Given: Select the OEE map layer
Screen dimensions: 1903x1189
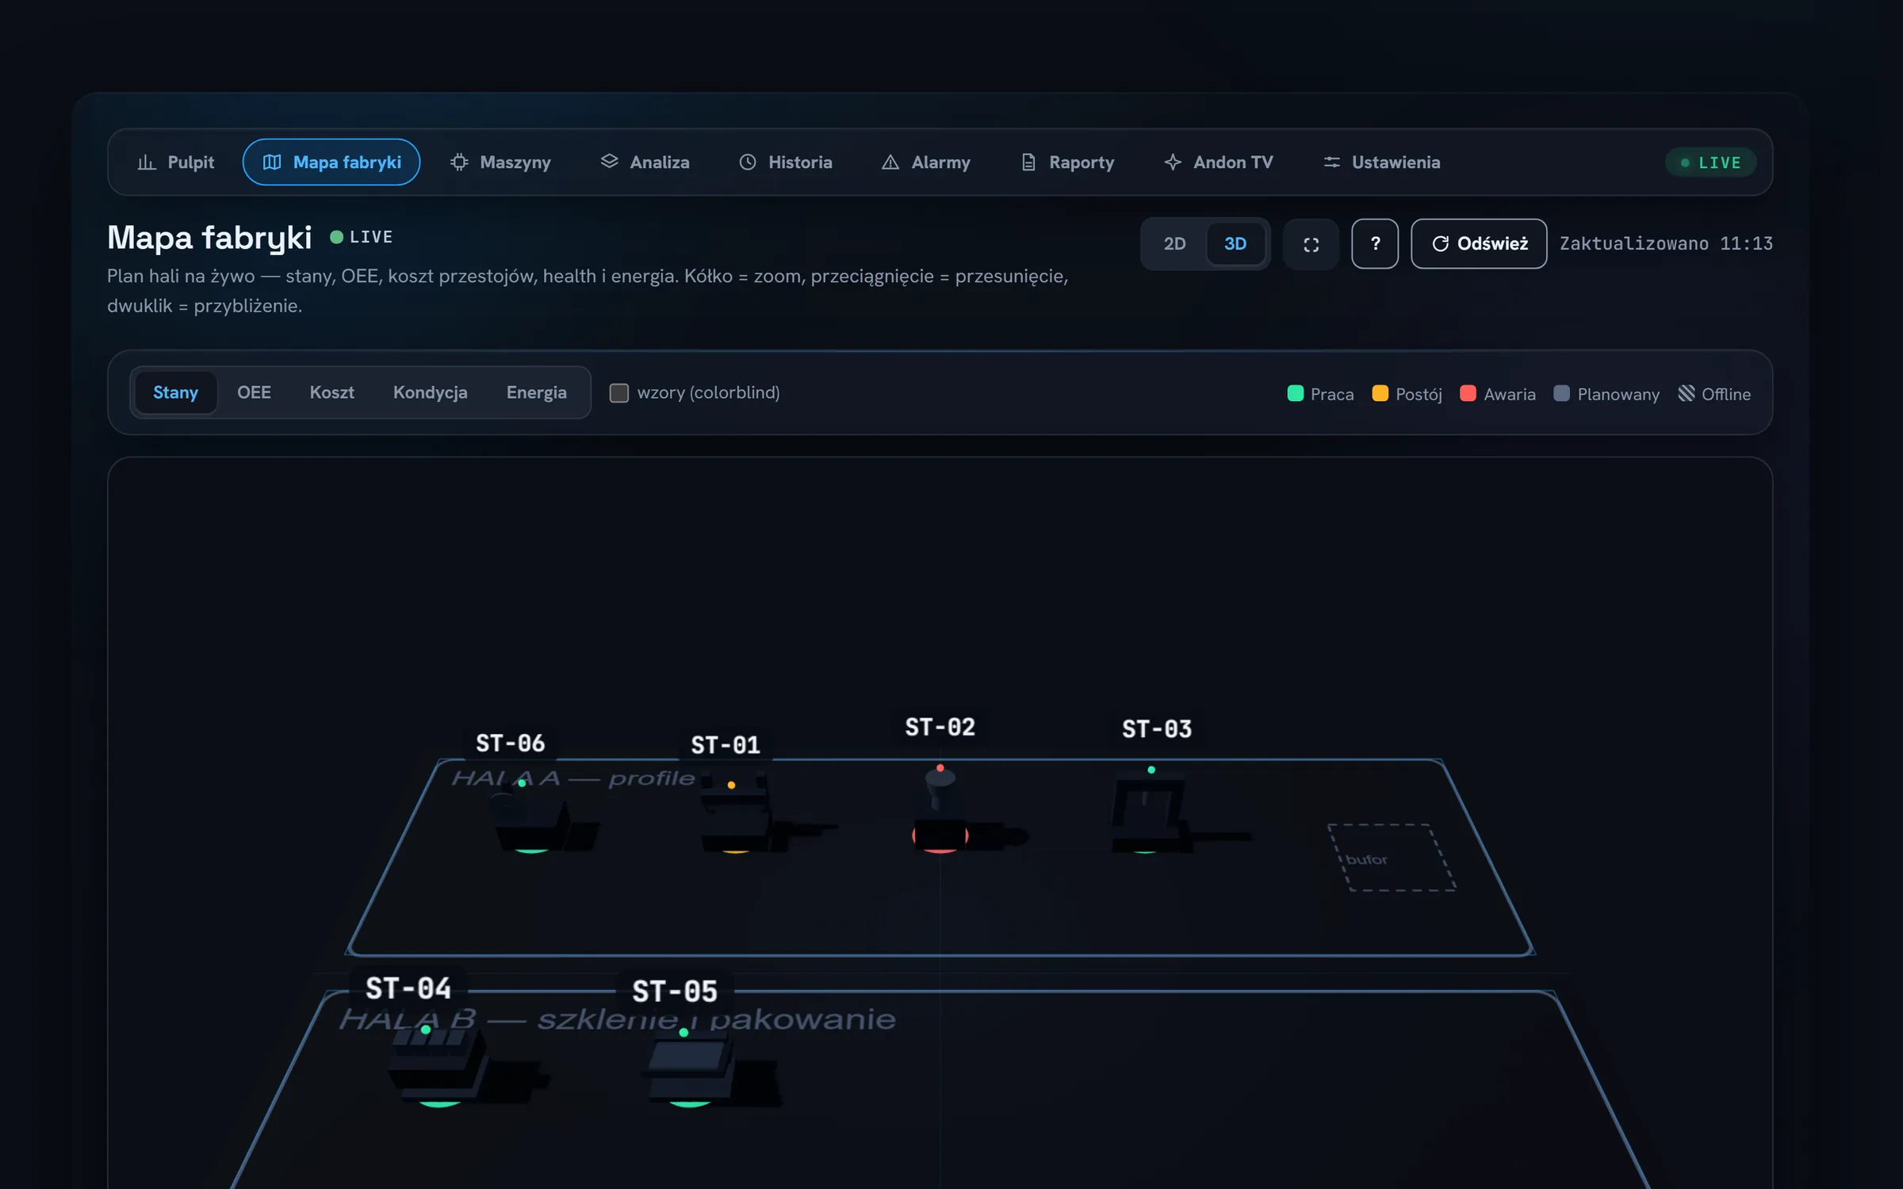Looking at the screenshot, I should pyautogui.click(x=254, y=392).
